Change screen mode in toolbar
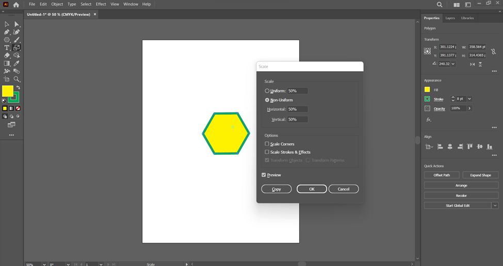 (x=11, y=125)
